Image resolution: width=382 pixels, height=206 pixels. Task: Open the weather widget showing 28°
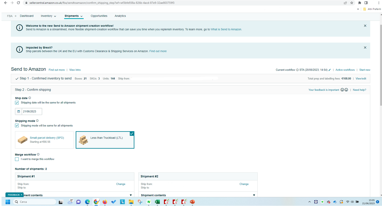(x=70, y=201)
